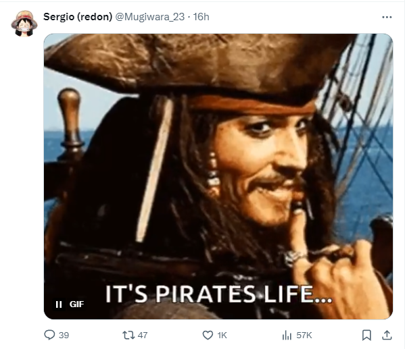Click the GIF label badge
Image resolution: width=405 pixels, height=349 pixels.
[x=76, y=304]
